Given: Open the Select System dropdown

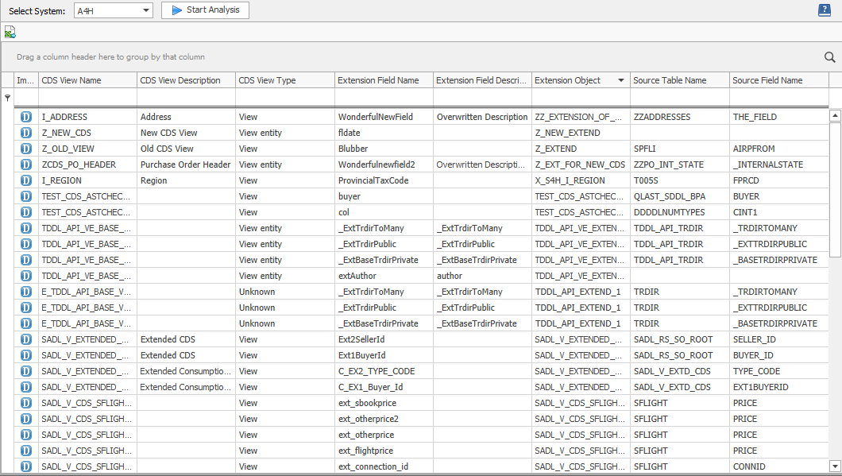Looking at the screenshot, I should pyautogui.click(x=113, y=10).
